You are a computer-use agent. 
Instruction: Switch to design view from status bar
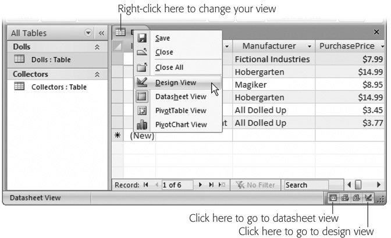368,198
